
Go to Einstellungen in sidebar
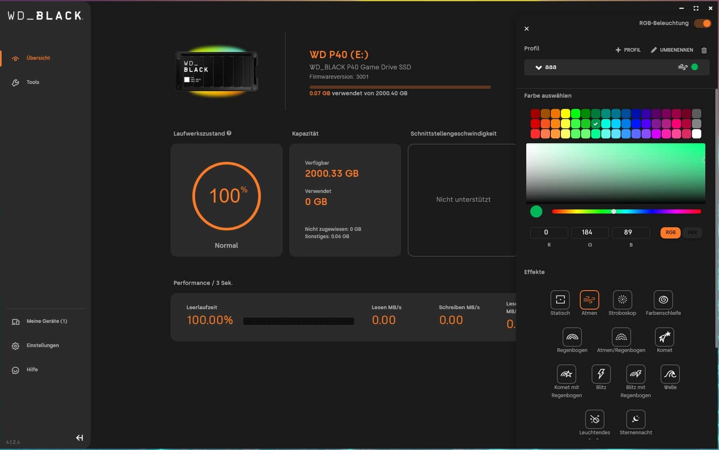pyautogui.click(x=42, y=345)
